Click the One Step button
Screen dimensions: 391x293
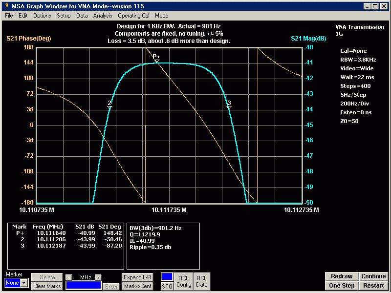[342, 286]
